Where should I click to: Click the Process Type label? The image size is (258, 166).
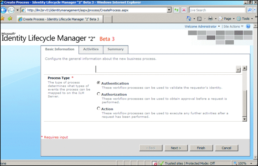[59, 78]
